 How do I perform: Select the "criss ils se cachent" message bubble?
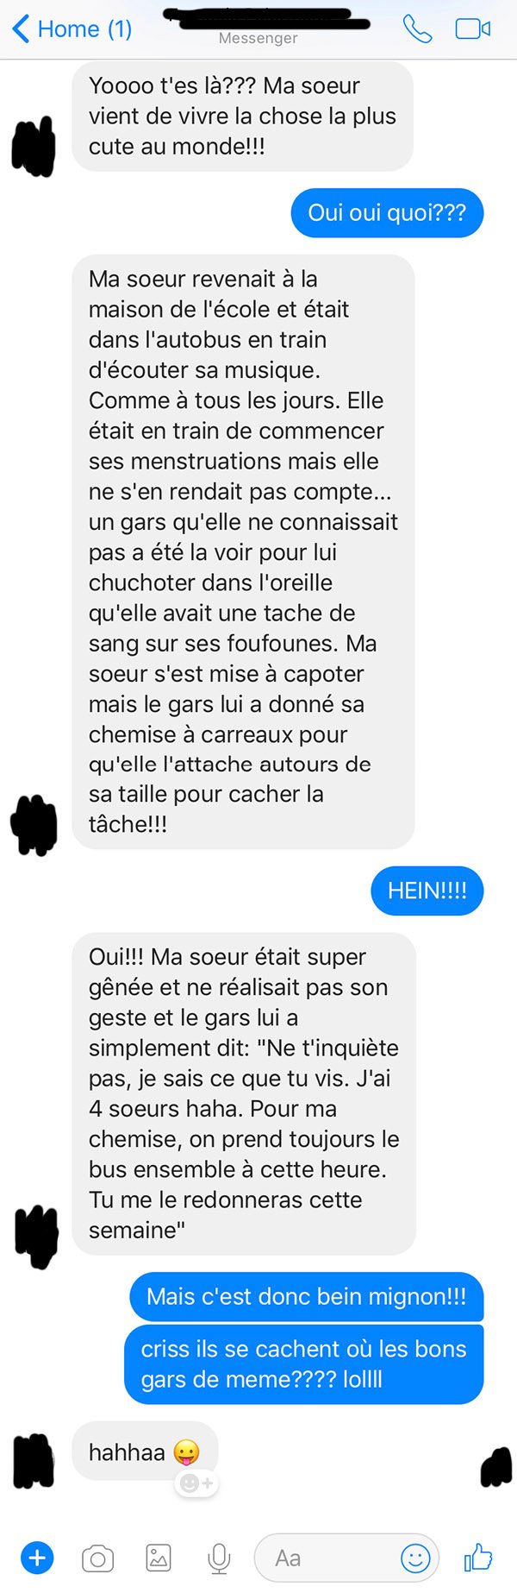click(x=303, y=1364)
